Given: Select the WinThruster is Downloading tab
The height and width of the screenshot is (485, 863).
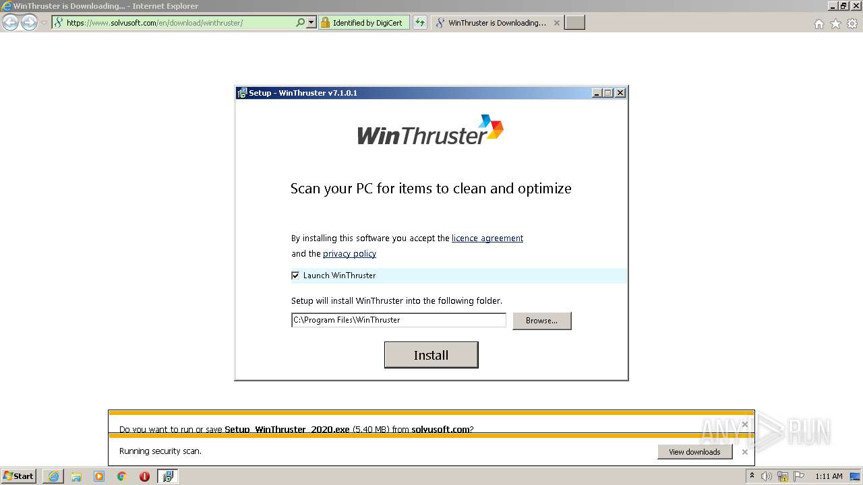Looking at the screenshot, I should 497,23.
